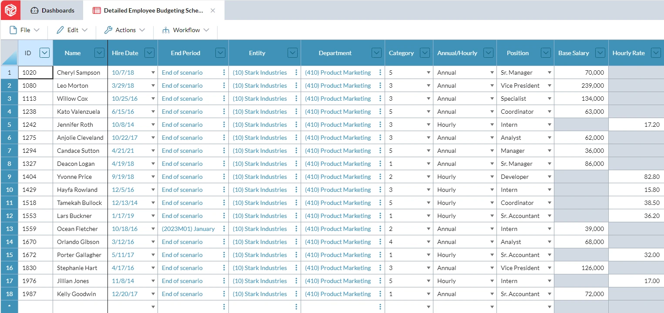Click Willow Cox's End of scenario link
Image resolution: width=664 pixels, height=313 pixels.
pos(182,99)
